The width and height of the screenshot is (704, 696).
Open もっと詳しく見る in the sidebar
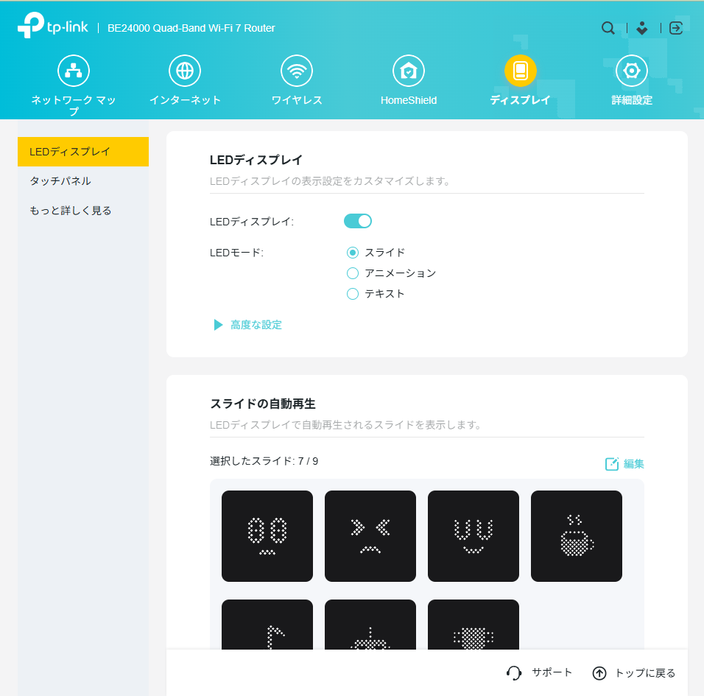[83, 211]
